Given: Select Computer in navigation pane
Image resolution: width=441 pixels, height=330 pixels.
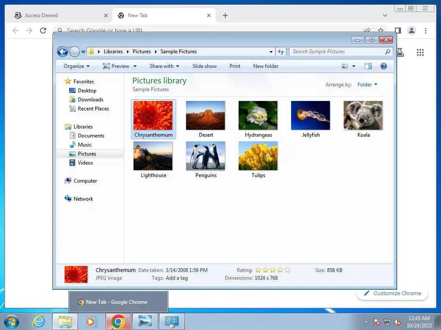Looking at the screenshot, I should [x=85, y=181].
